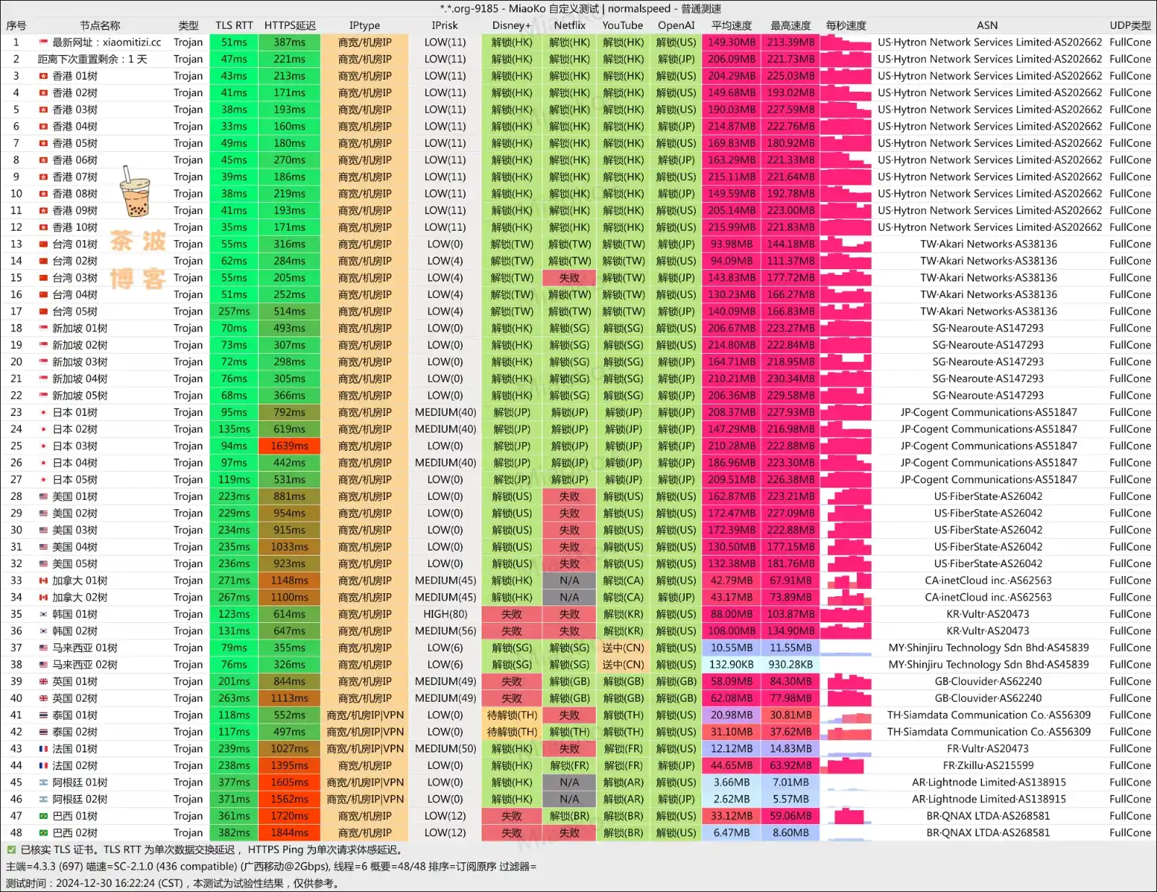The width and height of the screenshot is (1157, 892).
Task: Click the Korea flag beside 韩国 02树
Action: pyautogui.click(x=43, y=631)
